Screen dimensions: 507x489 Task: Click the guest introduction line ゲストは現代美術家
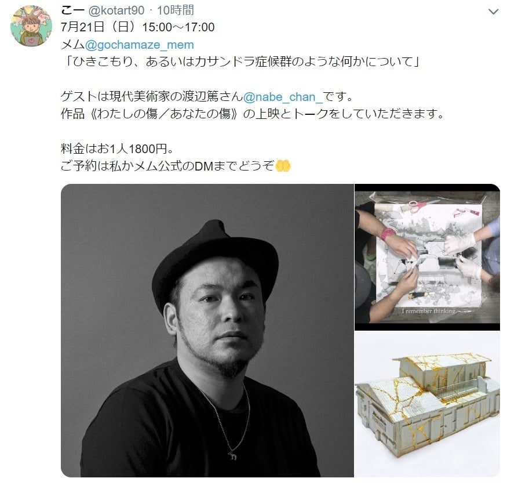tap(207, 97)
